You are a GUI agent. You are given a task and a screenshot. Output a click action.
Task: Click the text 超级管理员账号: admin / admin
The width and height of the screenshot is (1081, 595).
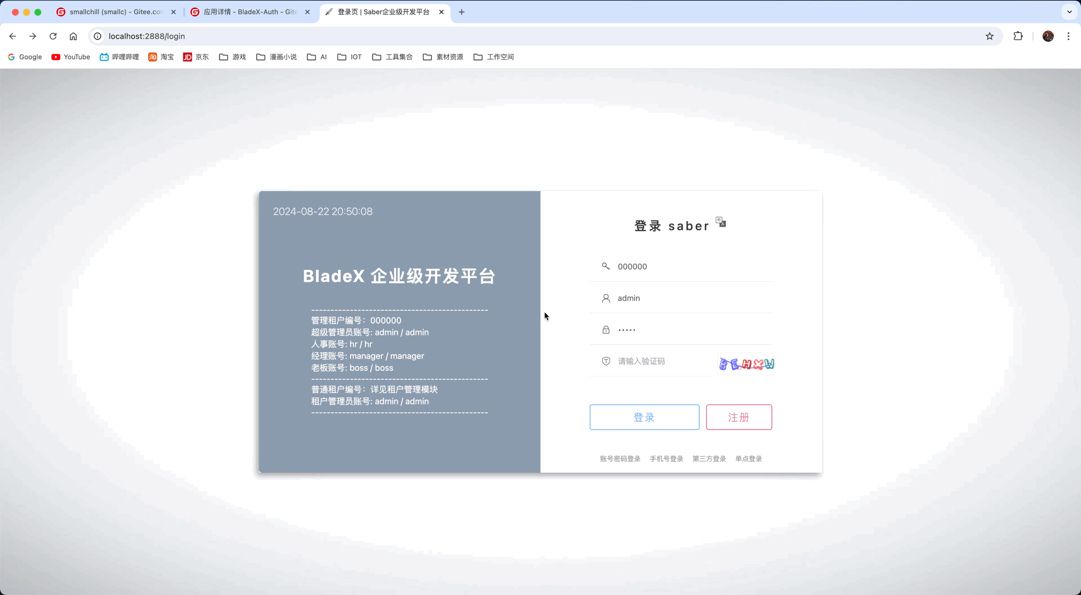click(x=370, y=333)
